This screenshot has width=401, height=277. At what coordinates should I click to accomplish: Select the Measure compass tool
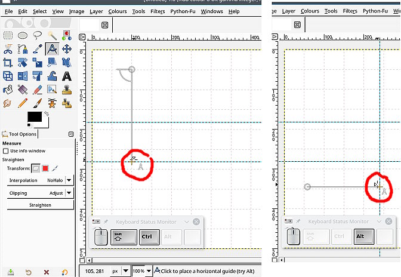(x=52, y=49)
